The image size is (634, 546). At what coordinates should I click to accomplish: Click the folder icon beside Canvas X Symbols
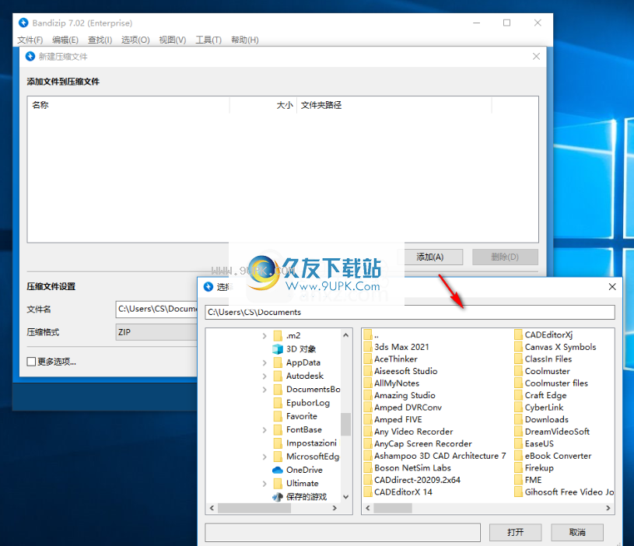(518, 347)
